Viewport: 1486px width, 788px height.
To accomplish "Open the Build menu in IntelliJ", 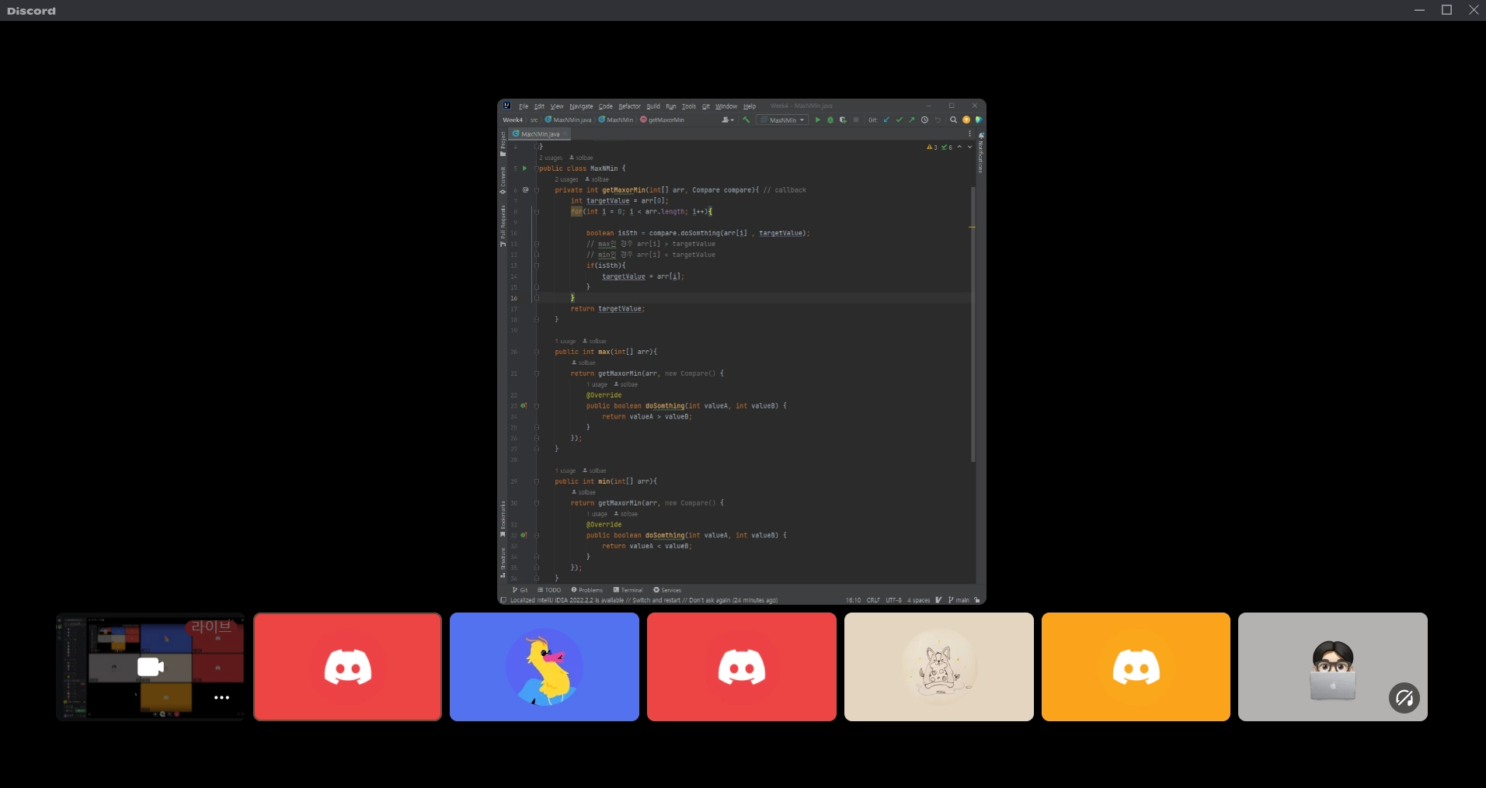I will (x=653, y=106).
